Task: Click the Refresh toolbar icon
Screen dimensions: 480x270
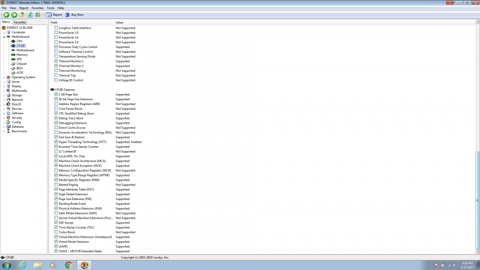Action: click(30, 15)
